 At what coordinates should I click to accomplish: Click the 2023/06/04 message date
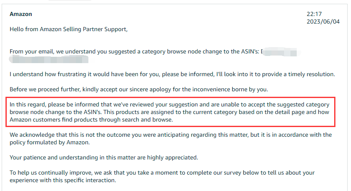pyautogui.click(x=323, y=22)
